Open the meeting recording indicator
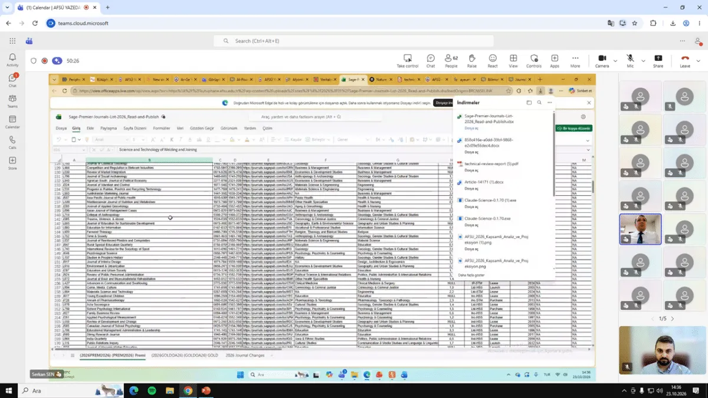 [44, 61]
